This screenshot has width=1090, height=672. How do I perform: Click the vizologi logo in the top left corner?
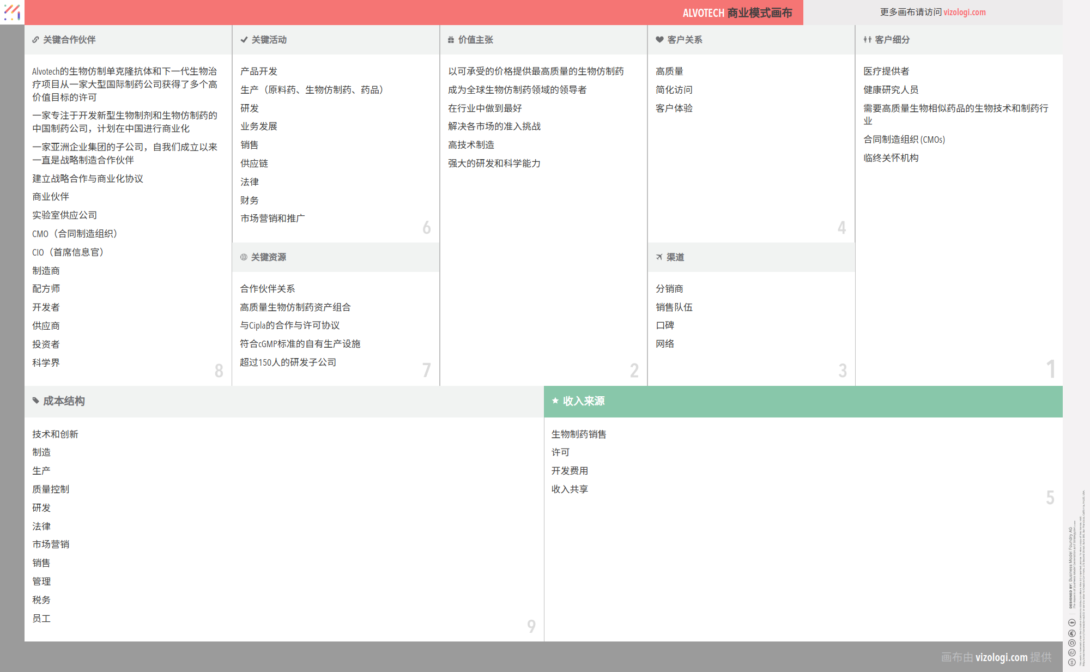point(12,12)
